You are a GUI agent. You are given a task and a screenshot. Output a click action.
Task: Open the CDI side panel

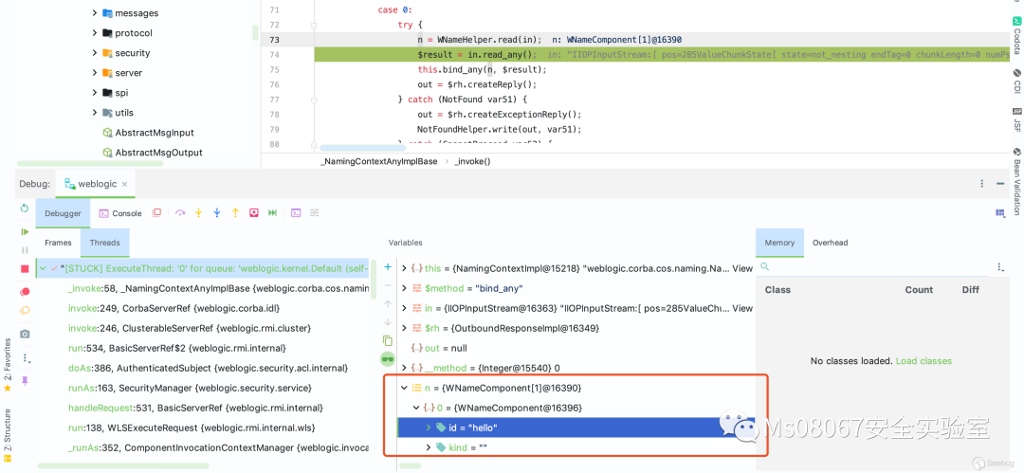(x=1016, y=82)
